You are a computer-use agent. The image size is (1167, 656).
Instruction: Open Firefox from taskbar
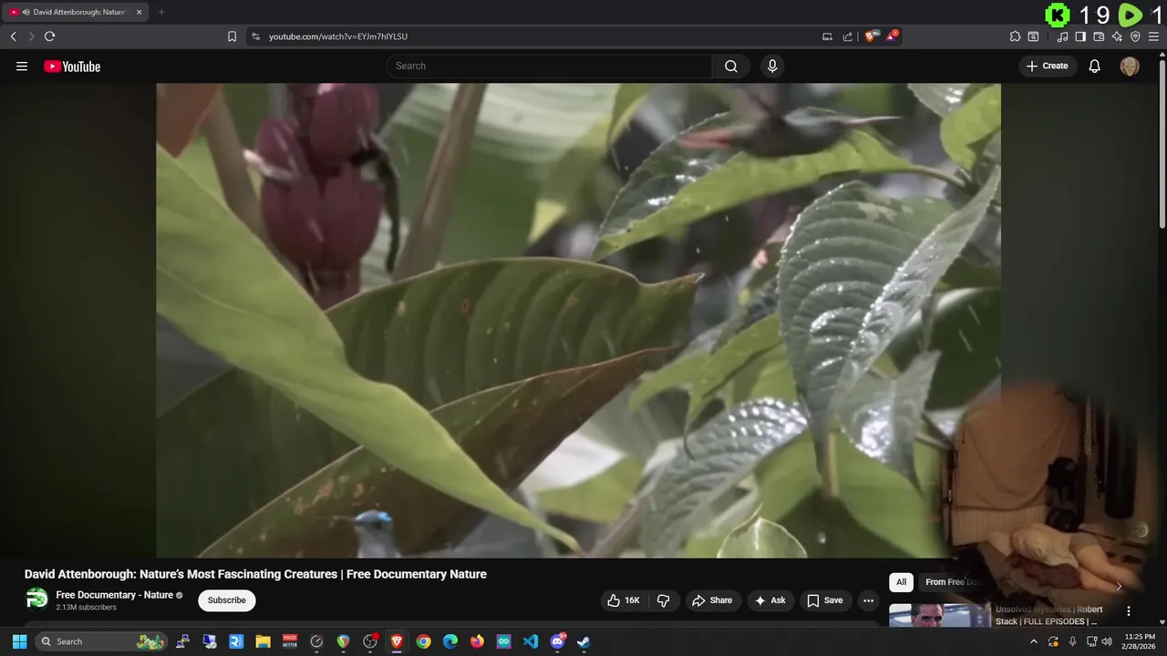click(477, 641)
